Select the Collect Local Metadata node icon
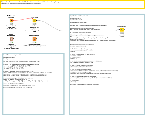Viewport: 145px width, 115px height. 11,20
